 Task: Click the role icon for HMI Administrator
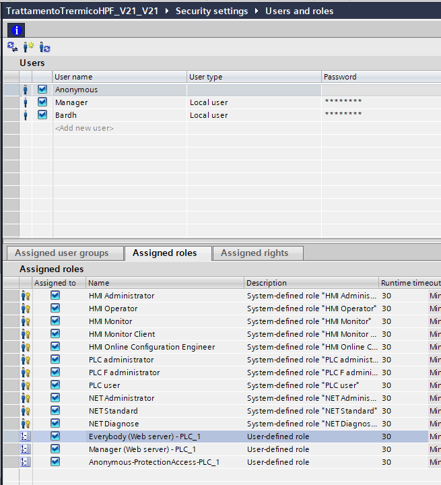[x=26, y=296]
